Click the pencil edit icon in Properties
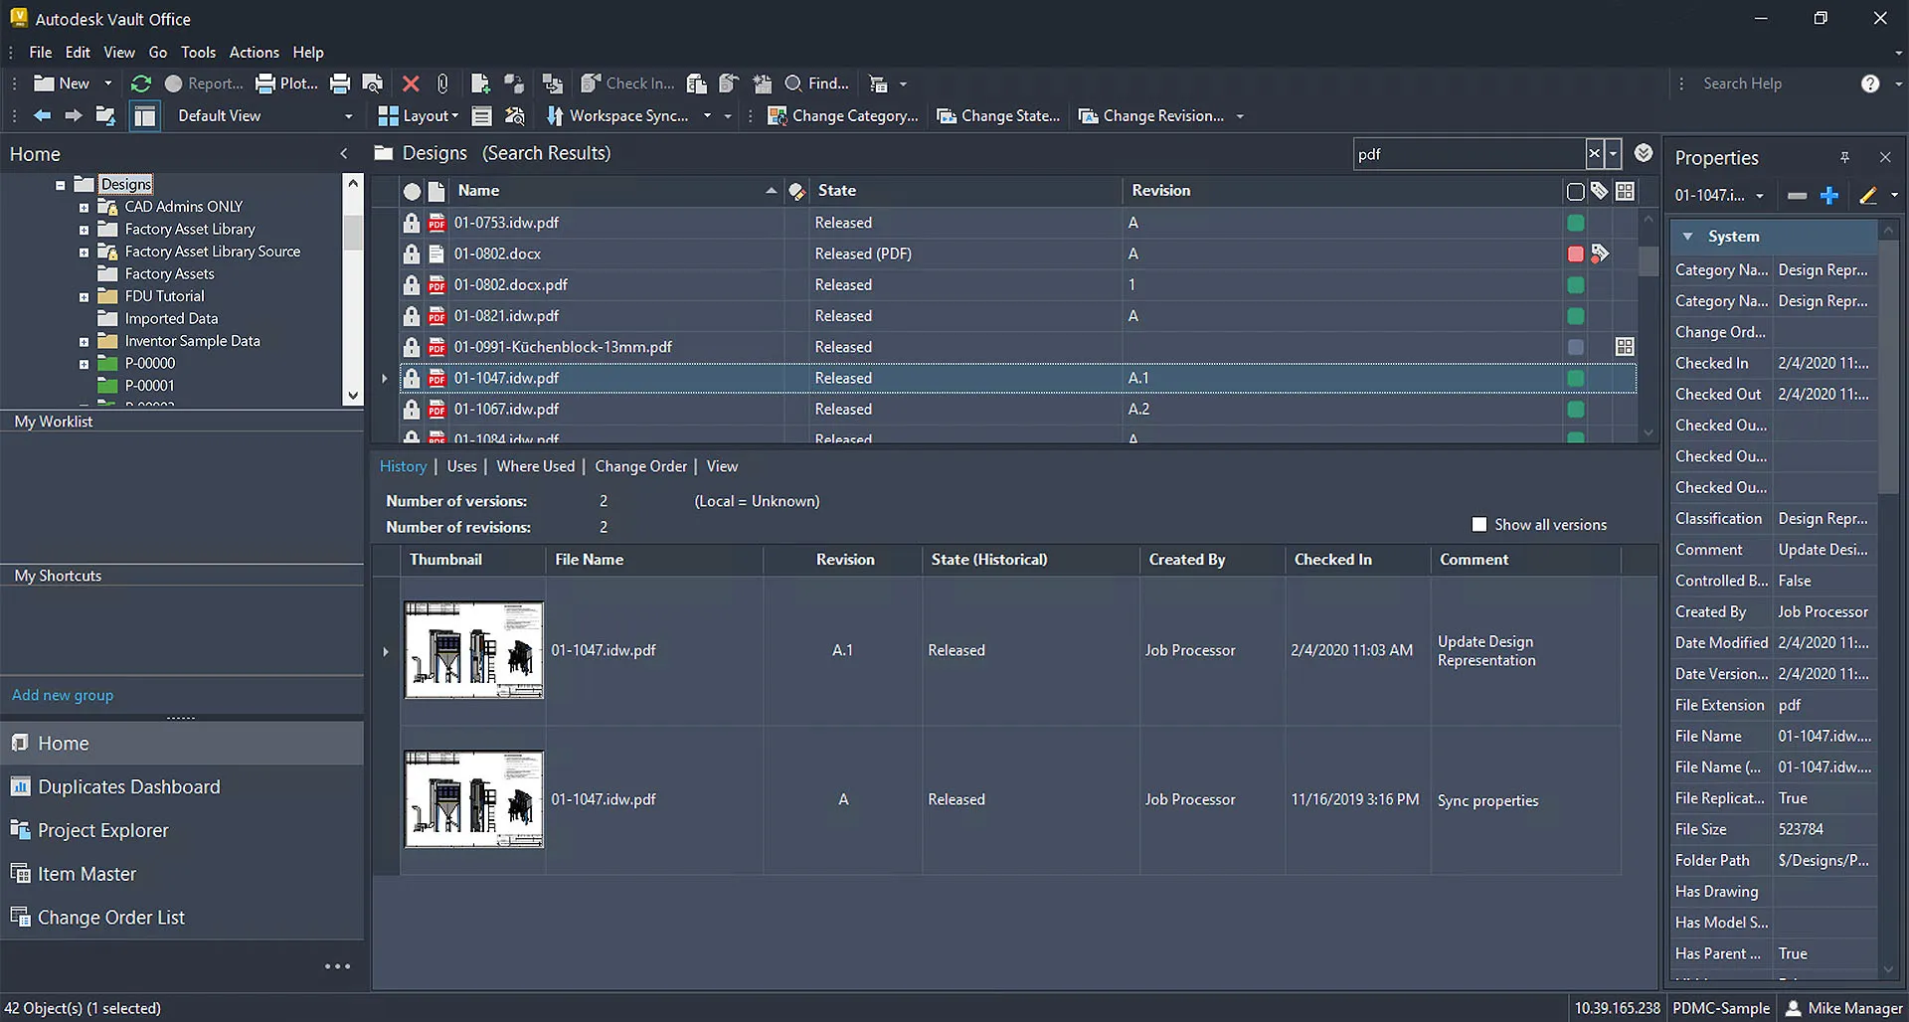This screenshot has height=1022, width=1909. click(x=1868, y=196)
